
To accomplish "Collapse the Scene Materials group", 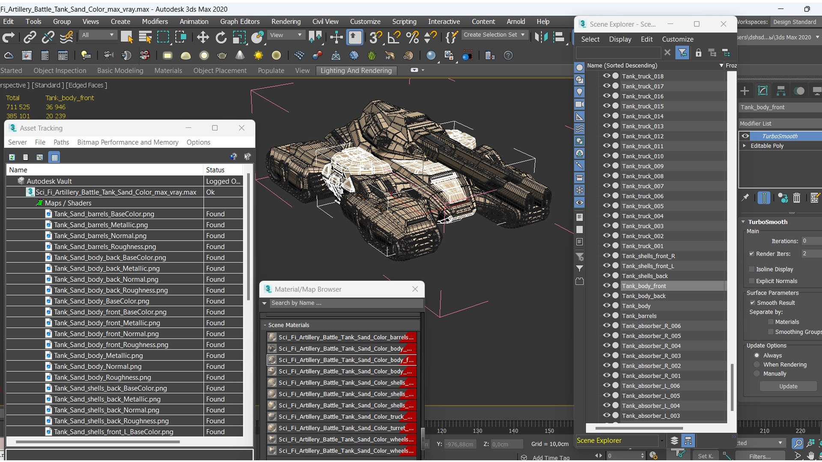I will pyautogui.click(x=265, y=325).
